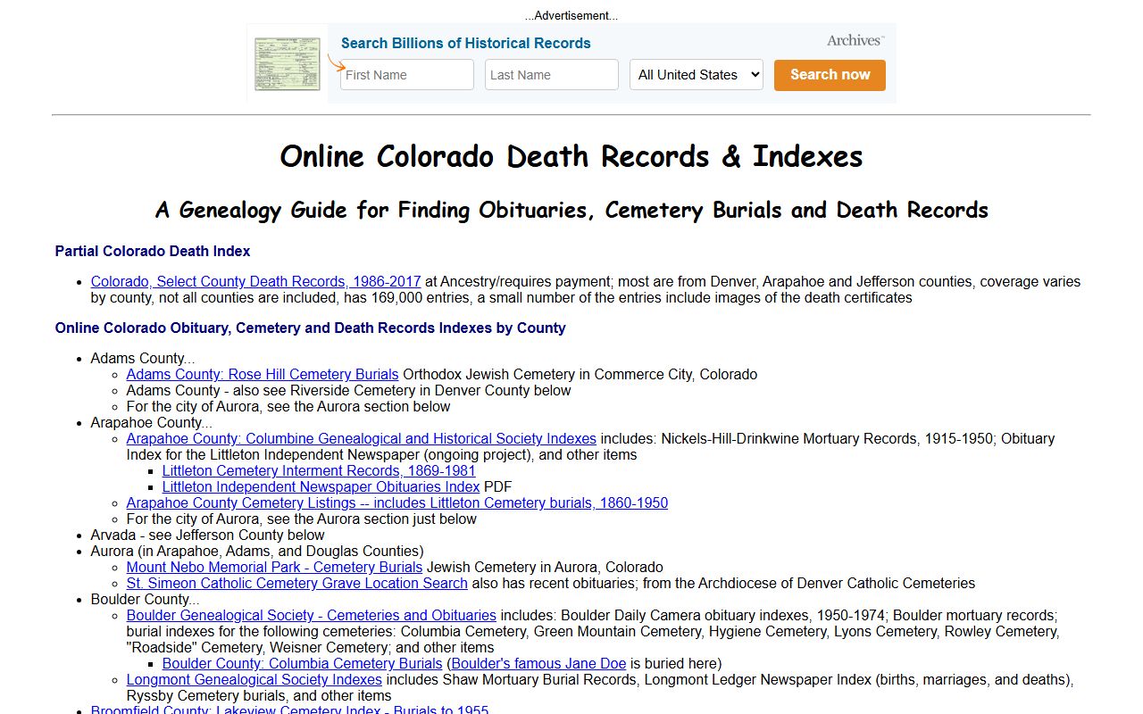The image size is (1143, 714).
Task: Open Littleton Cemetery Interment Records, 1869-1981 link
Action: (x=319, y=470)
